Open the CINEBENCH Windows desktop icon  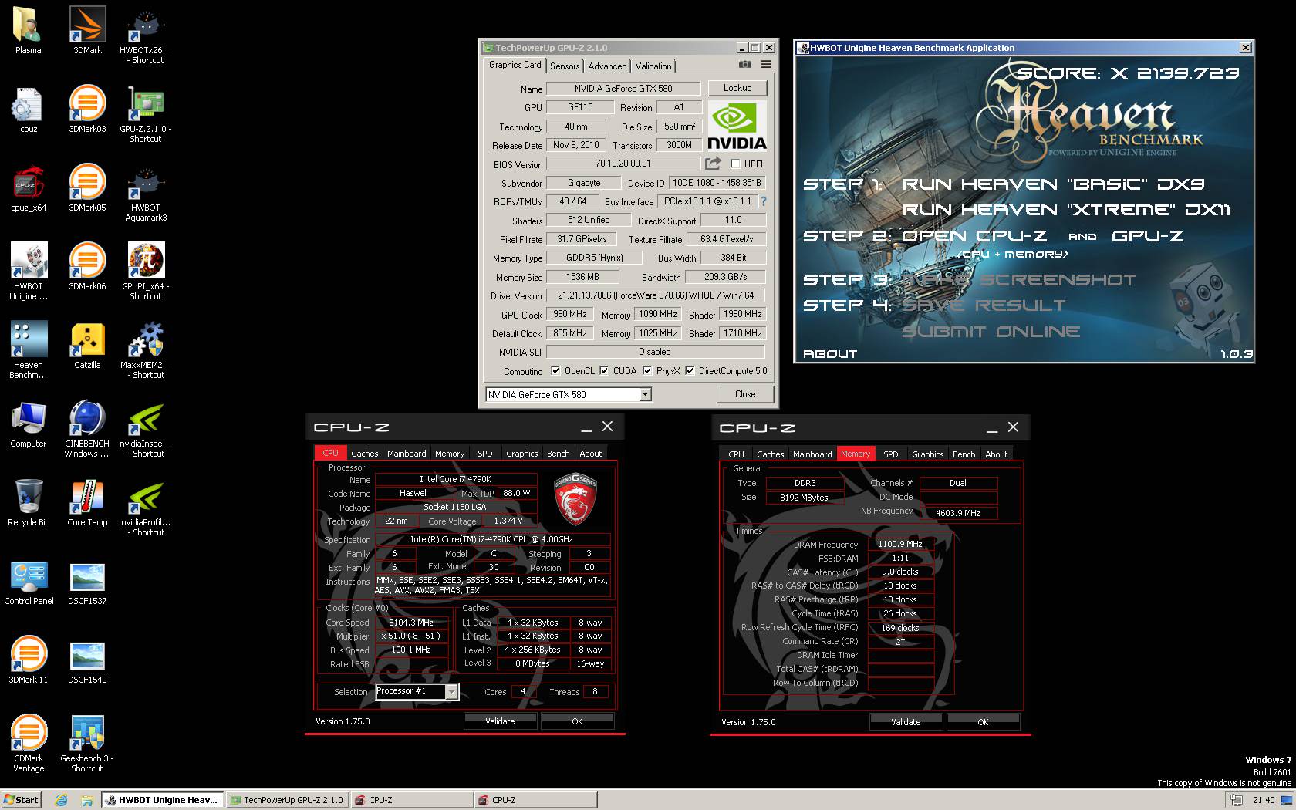[87, 430]
